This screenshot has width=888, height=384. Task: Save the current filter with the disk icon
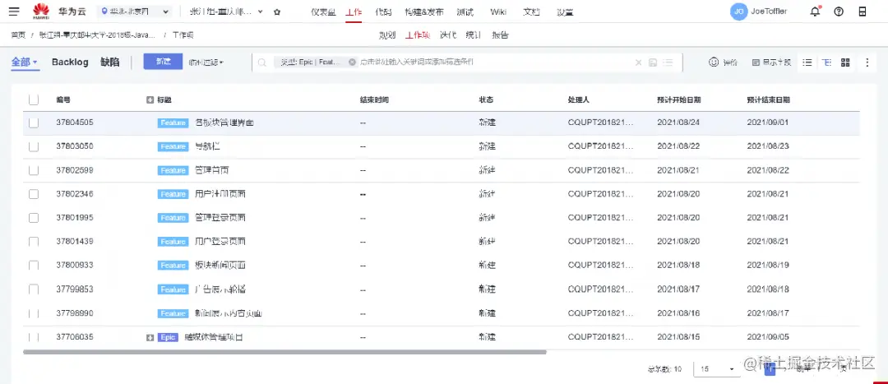point(653,62)
